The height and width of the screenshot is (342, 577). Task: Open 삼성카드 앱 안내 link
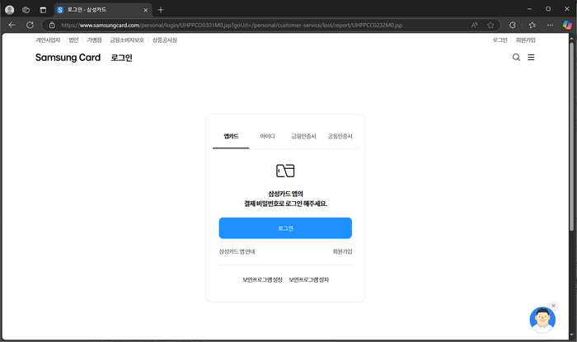tap(237, 251)
